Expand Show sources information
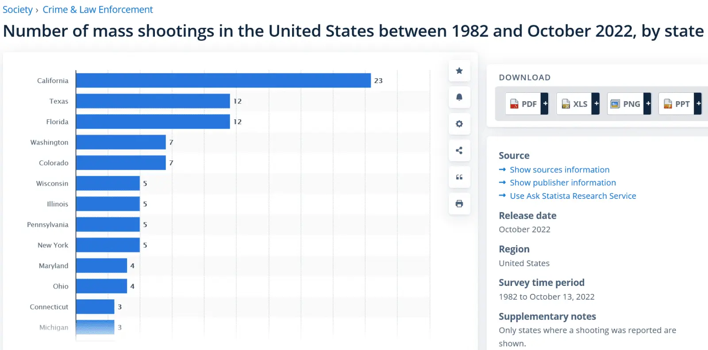This screenshot has width=708, height=350. (x=559, y=170)
